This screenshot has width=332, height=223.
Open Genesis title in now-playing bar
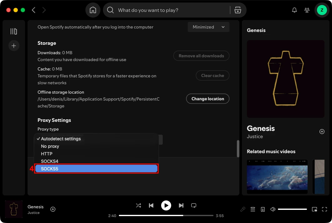36,207
